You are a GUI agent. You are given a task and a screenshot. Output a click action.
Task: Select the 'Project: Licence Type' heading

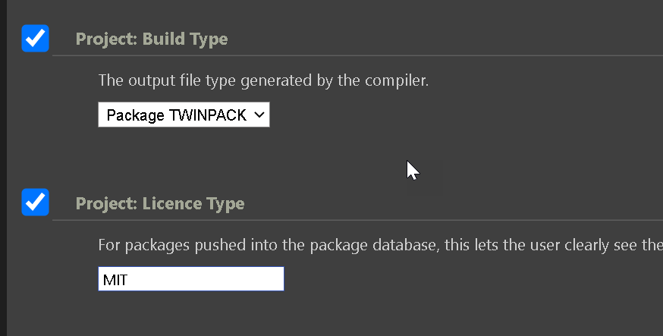point(160,203)
